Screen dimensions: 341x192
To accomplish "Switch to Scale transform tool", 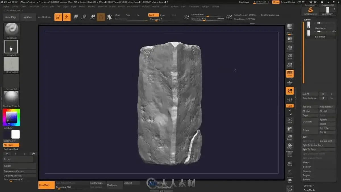I will coord(84,17).
